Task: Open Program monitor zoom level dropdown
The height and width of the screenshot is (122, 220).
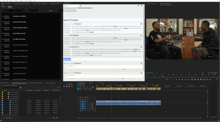Action: coord(158,73)
